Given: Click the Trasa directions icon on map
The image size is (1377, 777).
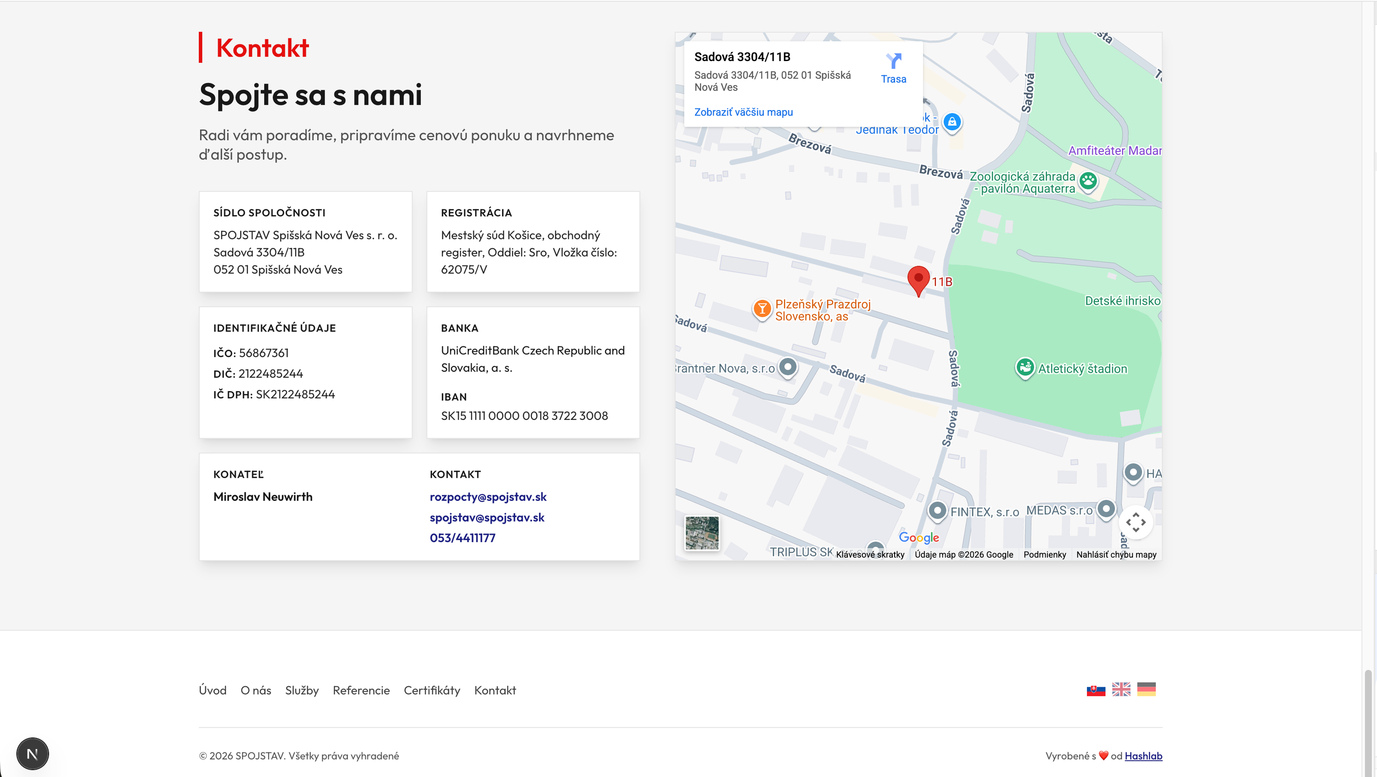Looking at the screenshot, I should [893, 61].
